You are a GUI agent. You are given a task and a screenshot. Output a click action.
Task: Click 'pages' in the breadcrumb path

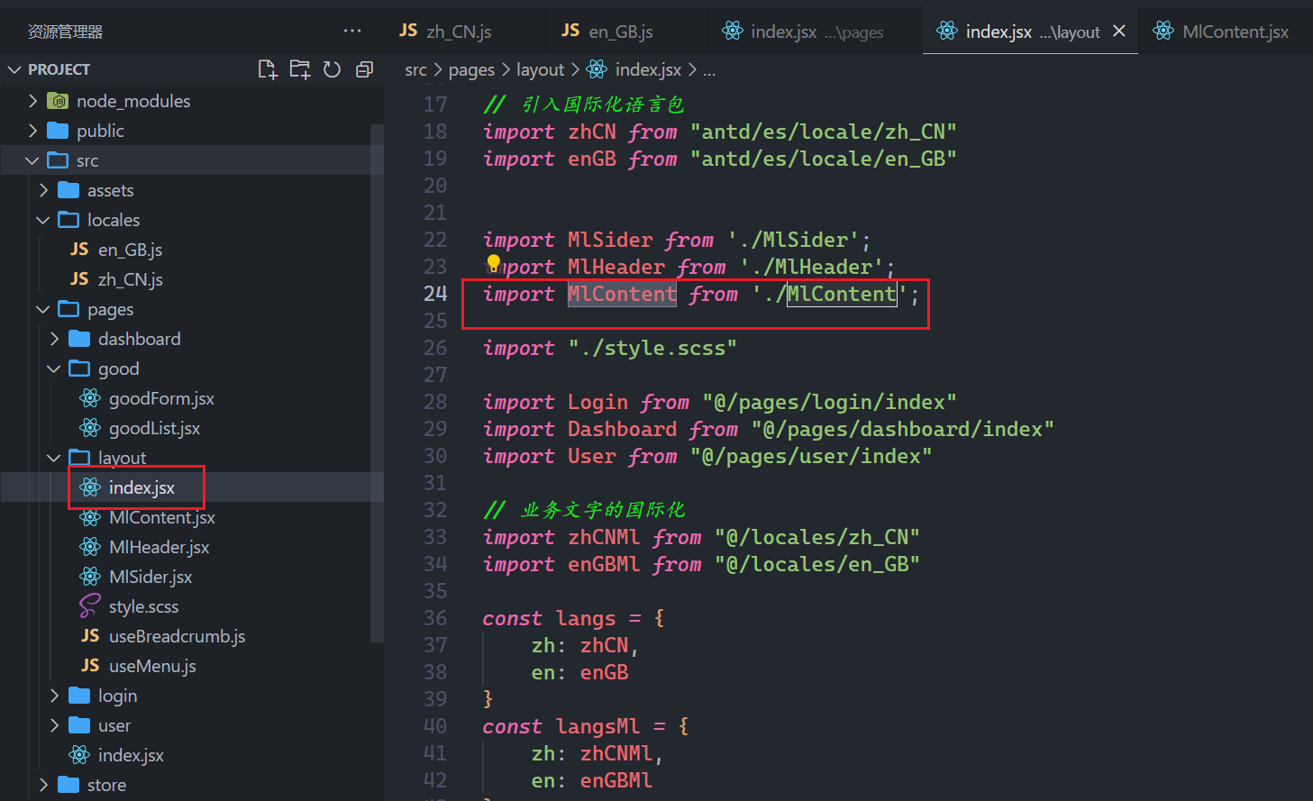pos(471,69)
